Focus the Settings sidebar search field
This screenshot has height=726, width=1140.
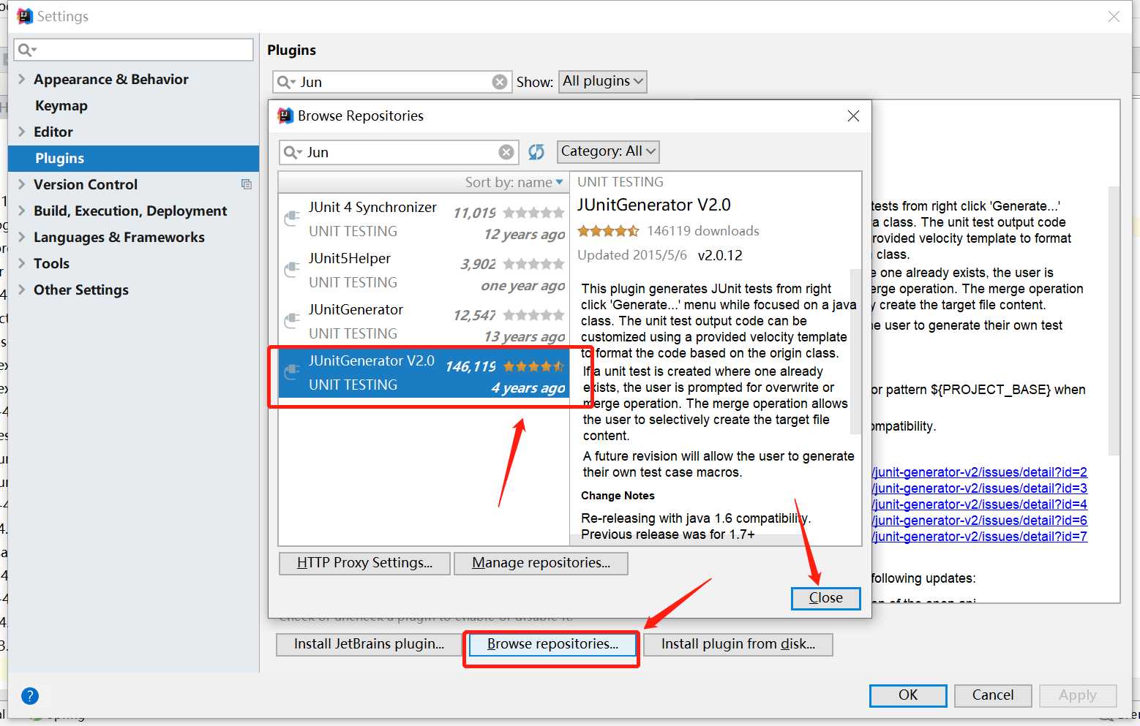point(134,50)
